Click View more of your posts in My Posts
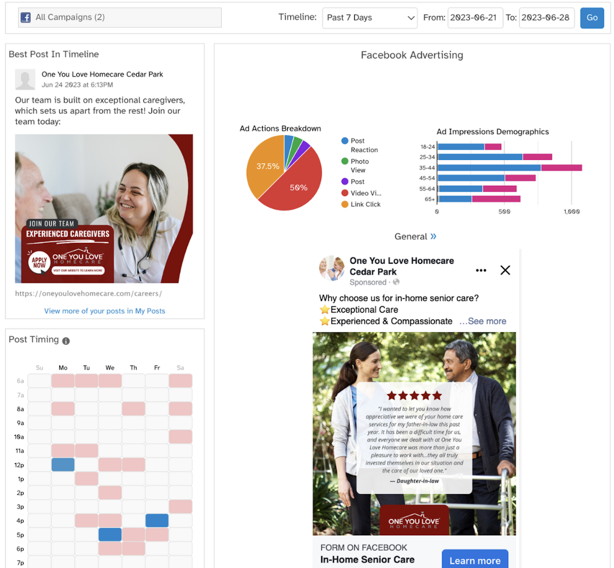 click(105, 311)
